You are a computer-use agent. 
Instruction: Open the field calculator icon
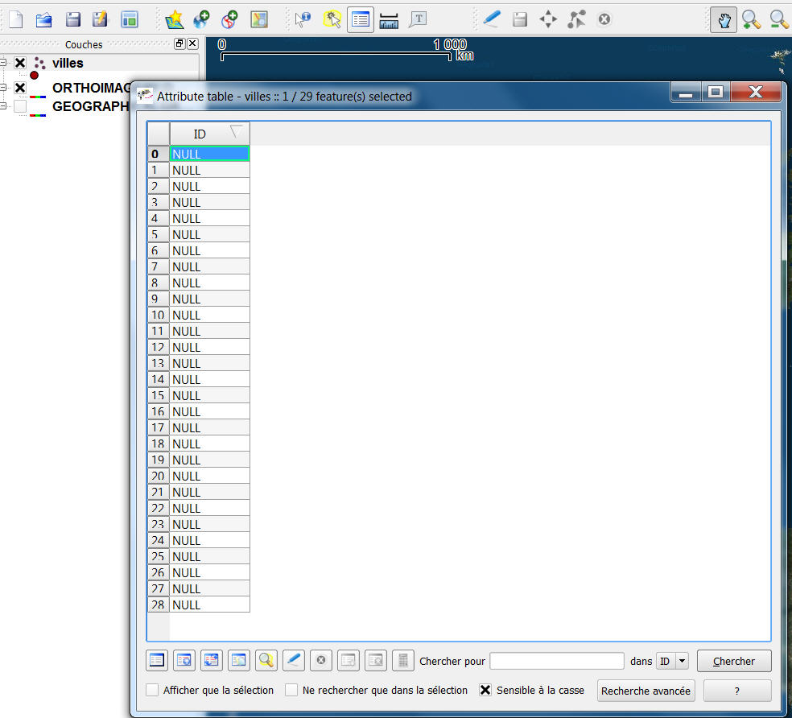pos(402,661)
